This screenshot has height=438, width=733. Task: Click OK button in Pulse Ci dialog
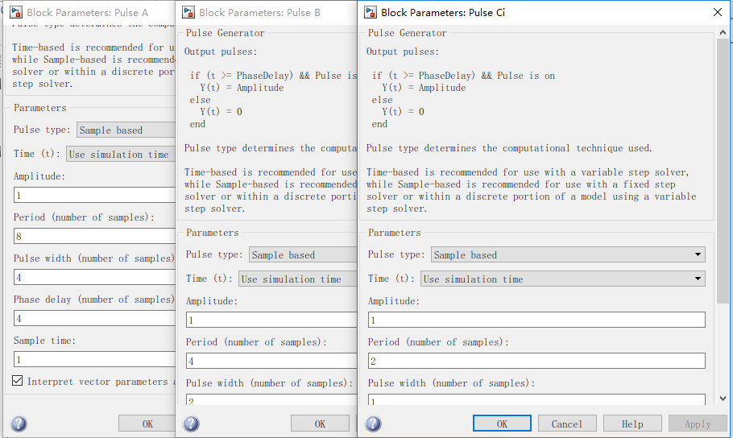[502, 424]
